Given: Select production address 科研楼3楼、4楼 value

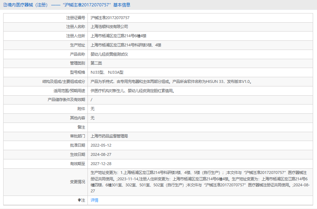Looking at the screenshot, I should [126, 45].
